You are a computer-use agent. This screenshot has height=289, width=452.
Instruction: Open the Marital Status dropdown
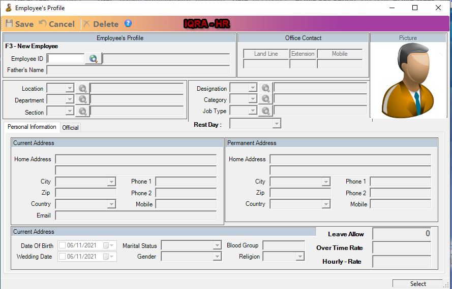pyautogui.click(x=217, y=245)
